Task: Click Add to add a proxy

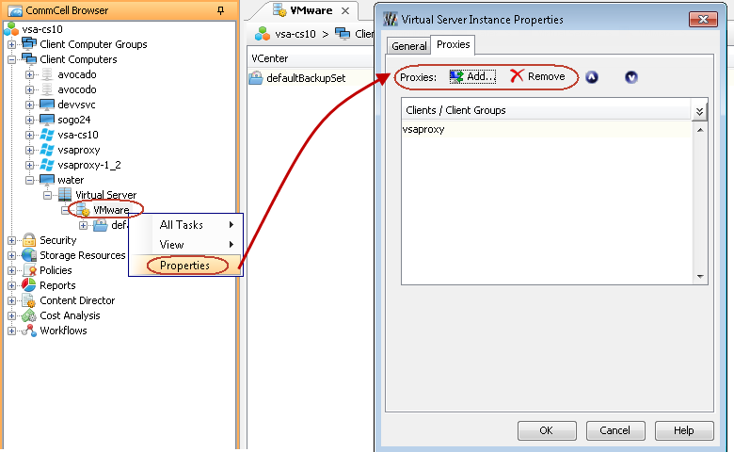Action: [x=473, y=76]
